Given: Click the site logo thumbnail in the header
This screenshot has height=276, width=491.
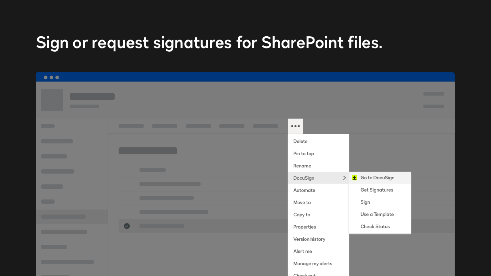Looking at the screenshot, I should [52, 100].
